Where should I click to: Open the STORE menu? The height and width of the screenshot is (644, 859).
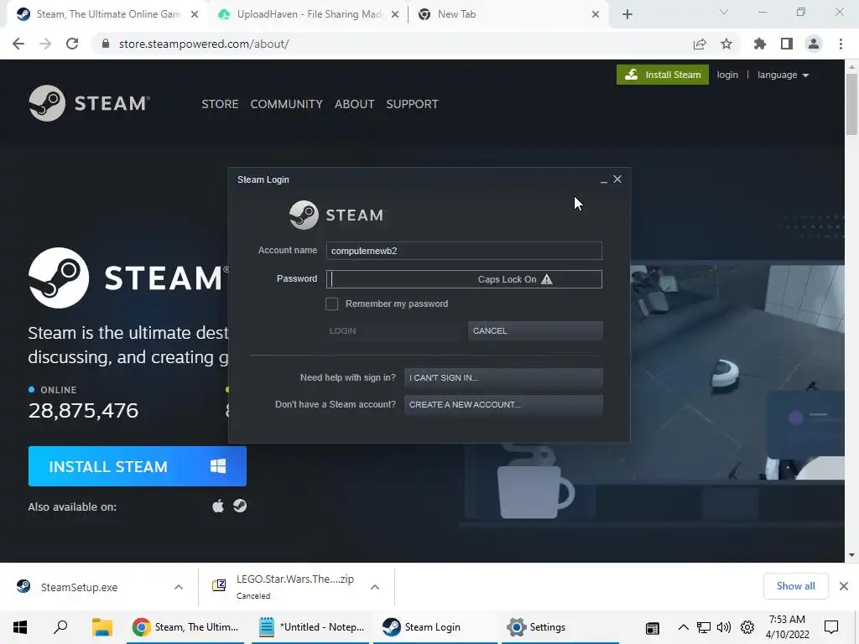tap(220, 104)
